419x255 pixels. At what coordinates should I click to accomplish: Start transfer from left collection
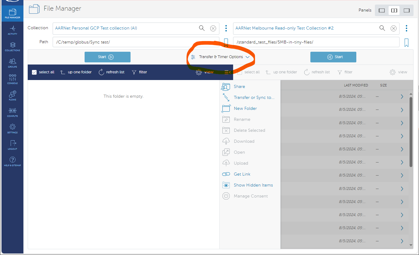(x=107, y=57)
